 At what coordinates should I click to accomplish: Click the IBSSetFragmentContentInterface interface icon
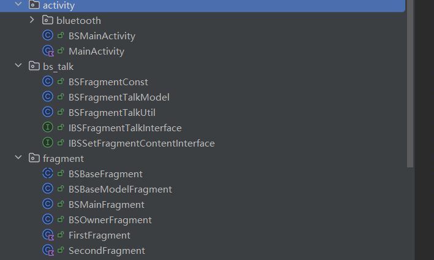[x=48, y=143]
